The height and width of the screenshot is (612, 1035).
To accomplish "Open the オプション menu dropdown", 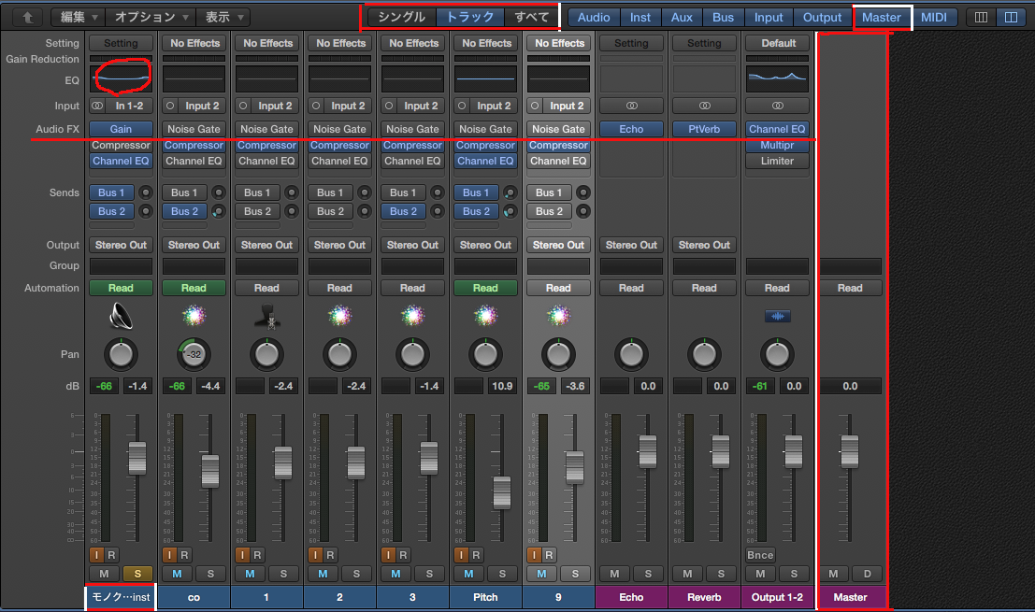I will point(151,17).
